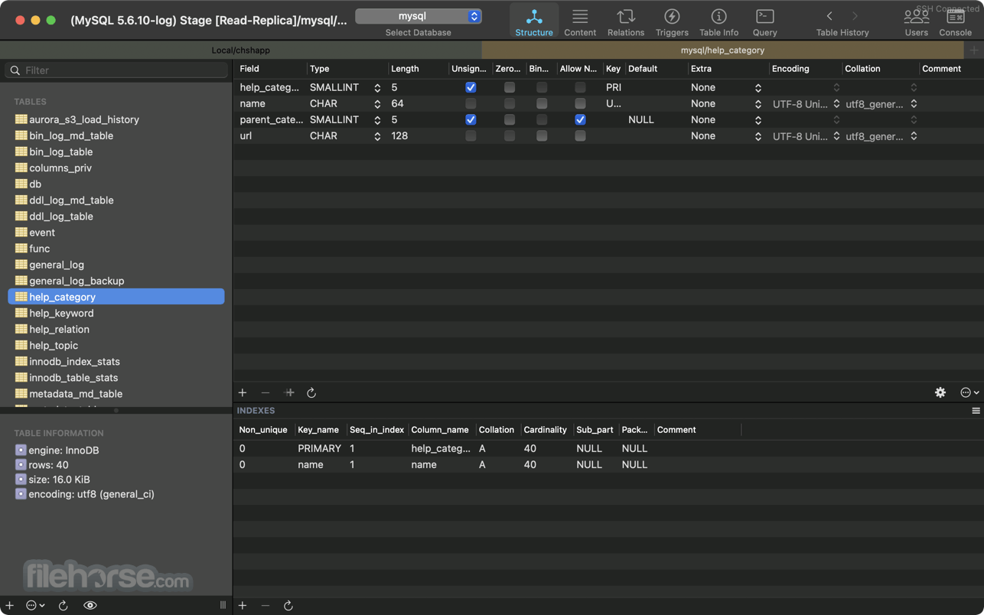Enable Allow Null for url field
The height and width of the screenshot is (615, 984).
[580, 135]
